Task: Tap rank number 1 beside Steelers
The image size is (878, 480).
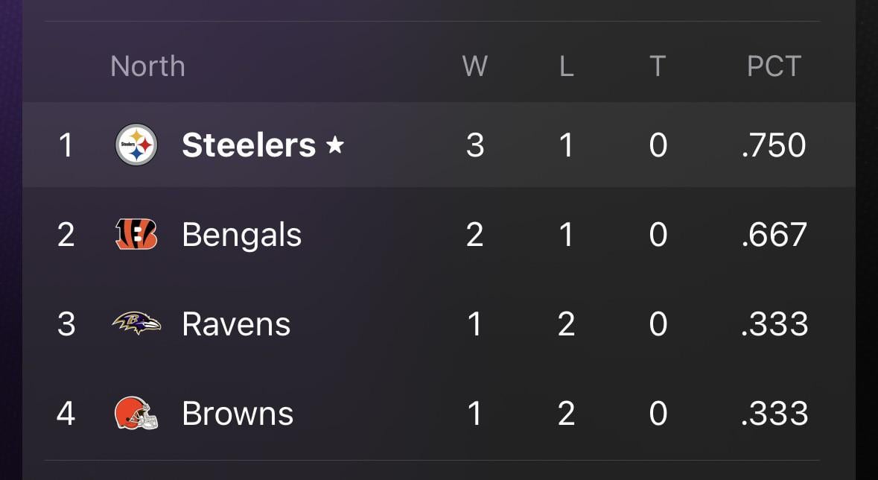Action: 66,145
